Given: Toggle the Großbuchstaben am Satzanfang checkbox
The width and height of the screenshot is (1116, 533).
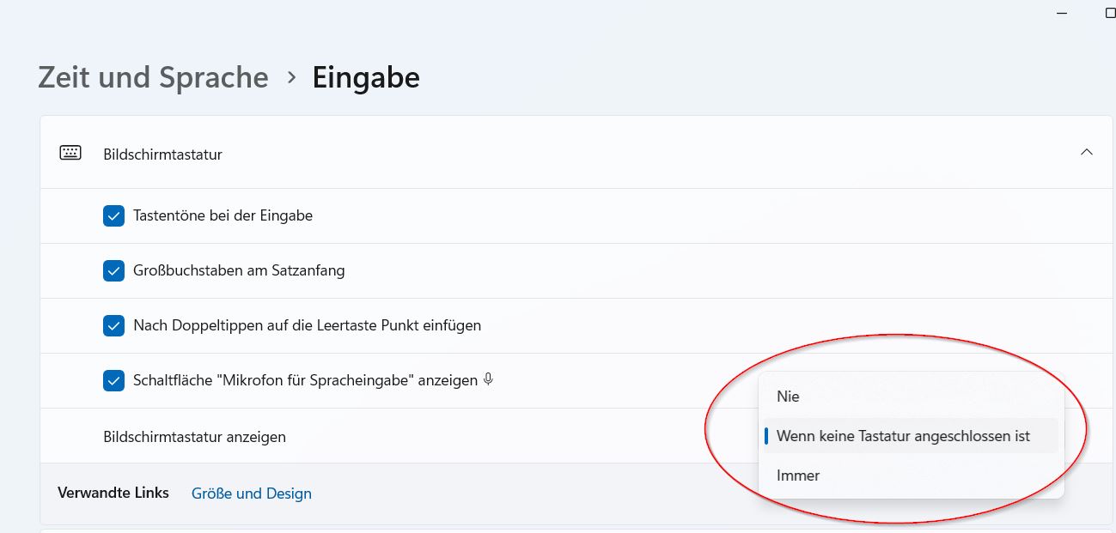Looking at the screenshot, I should (x=113, y=270).
